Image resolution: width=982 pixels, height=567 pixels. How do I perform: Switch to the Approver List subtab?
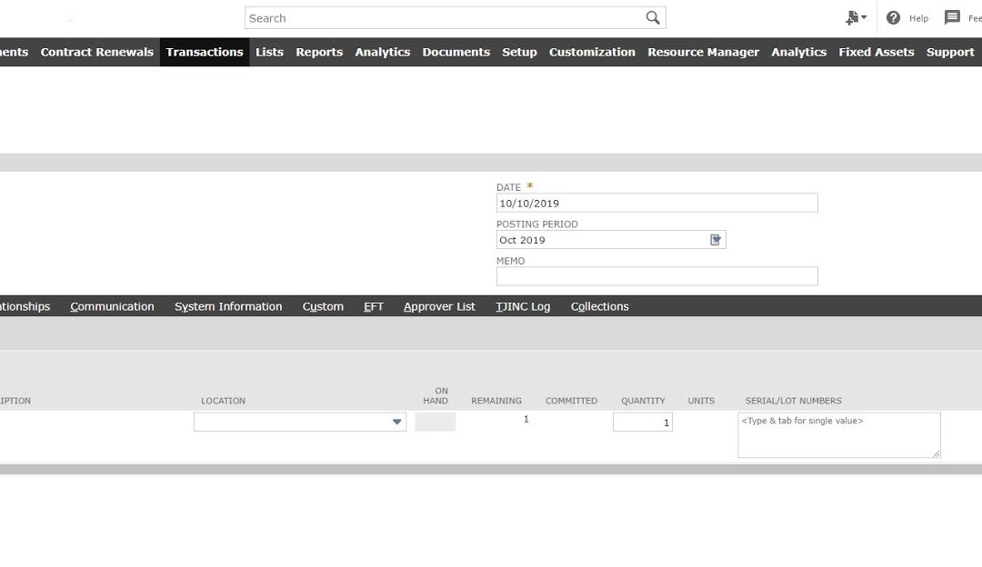coord(439,306)
